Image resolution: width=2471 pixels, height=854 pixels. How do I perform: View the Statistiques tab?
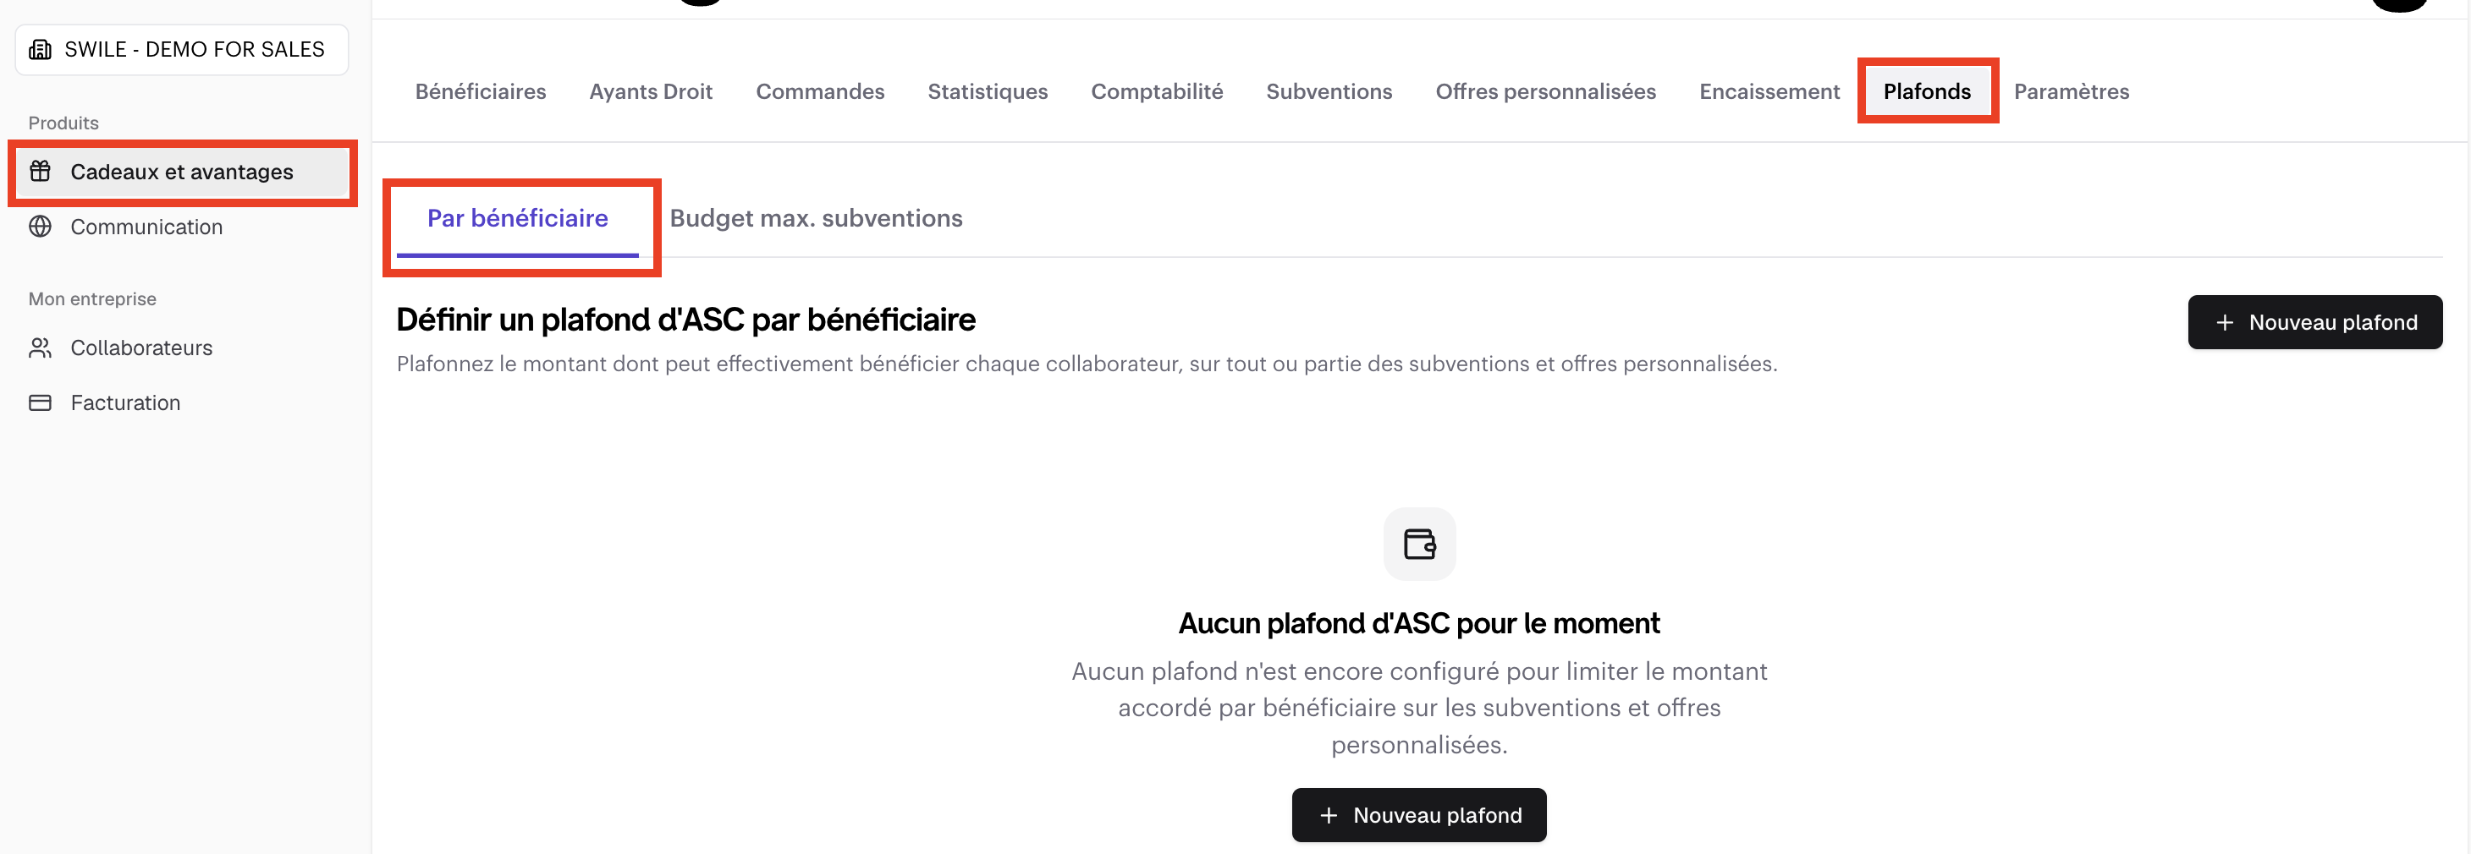(x=988, y=92)
